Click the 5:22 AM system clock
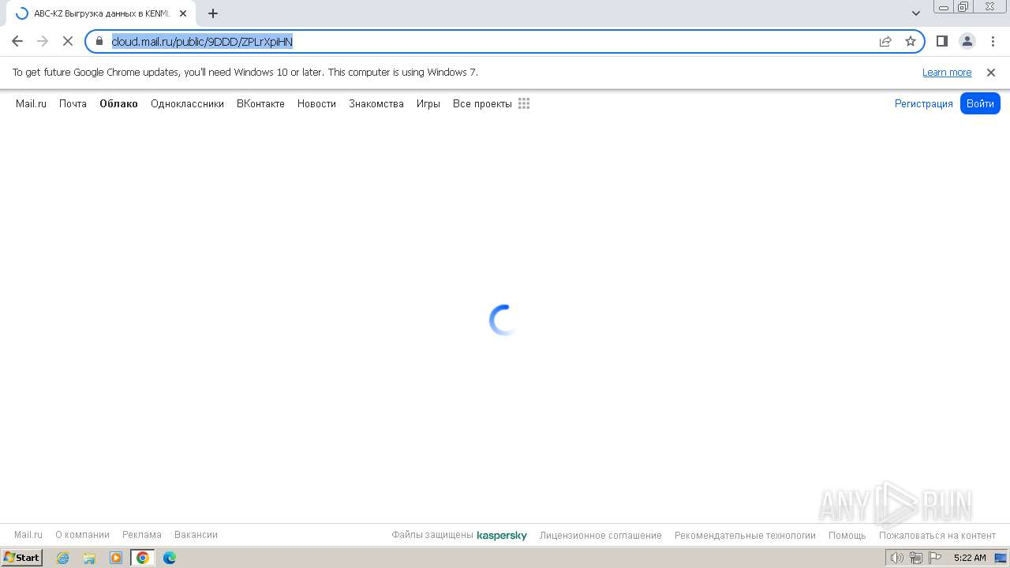Screen dimensions: 1010x568 coord(970,558)
